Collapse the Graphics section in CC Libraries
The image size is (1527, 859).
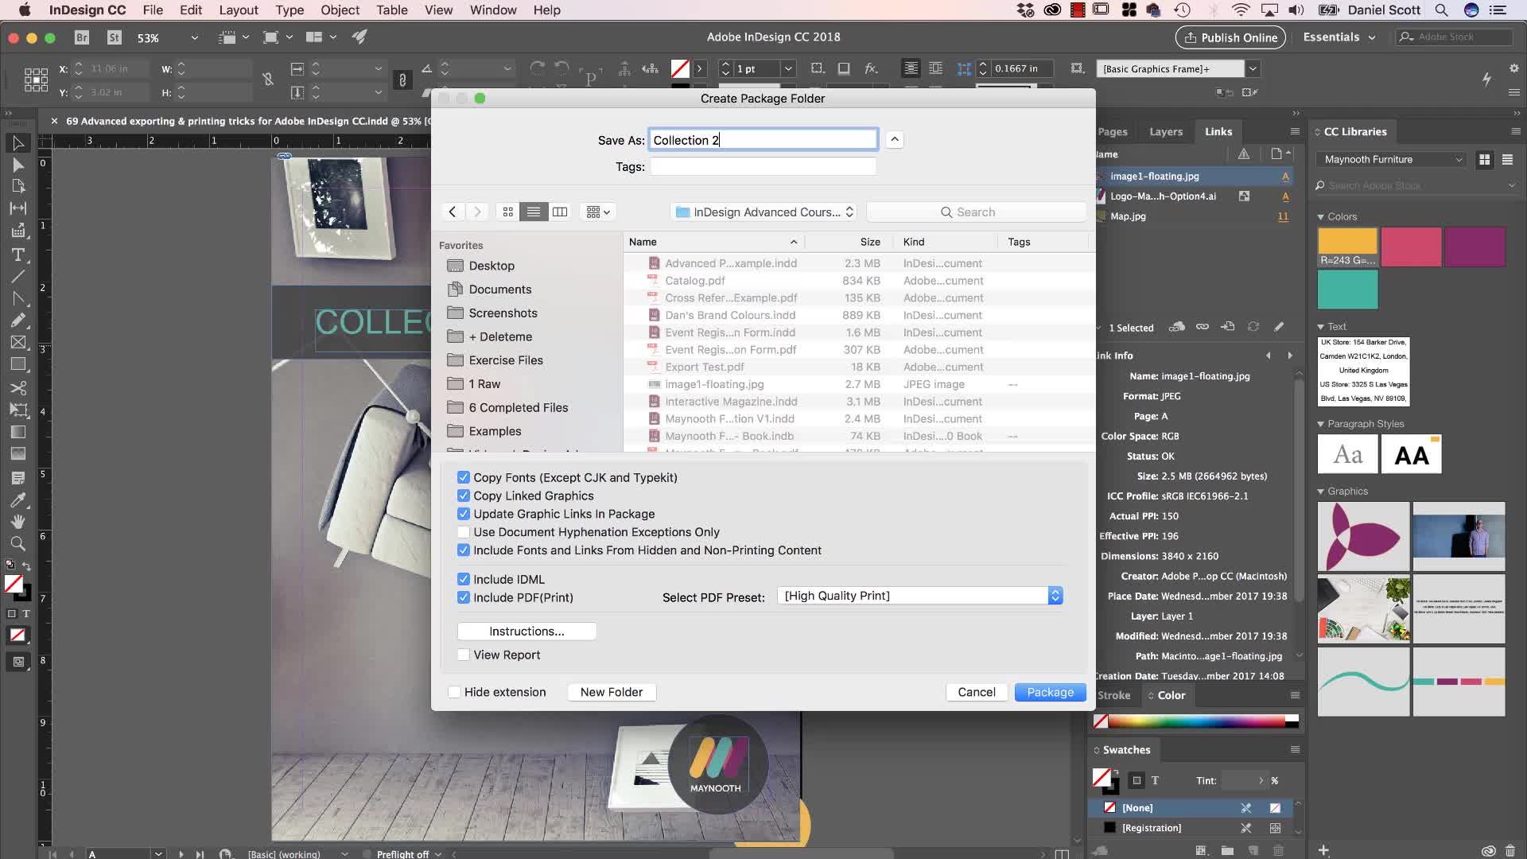click(1321, 492)
